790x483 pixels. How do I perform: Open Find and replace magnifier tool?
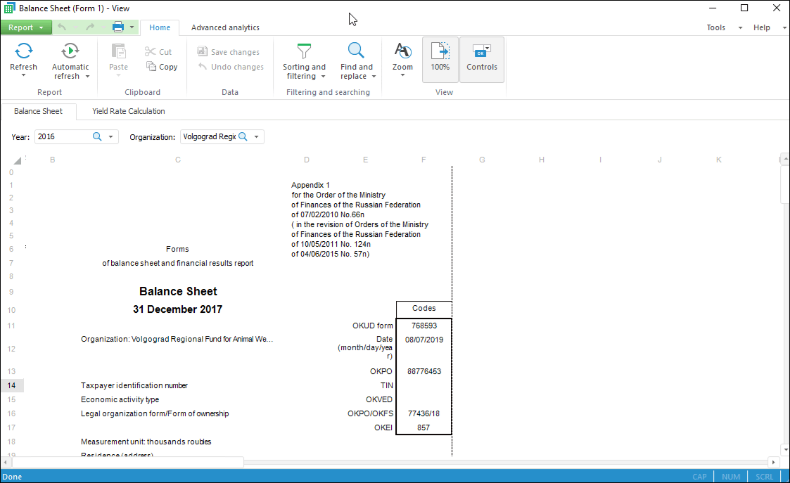[357, 51]
